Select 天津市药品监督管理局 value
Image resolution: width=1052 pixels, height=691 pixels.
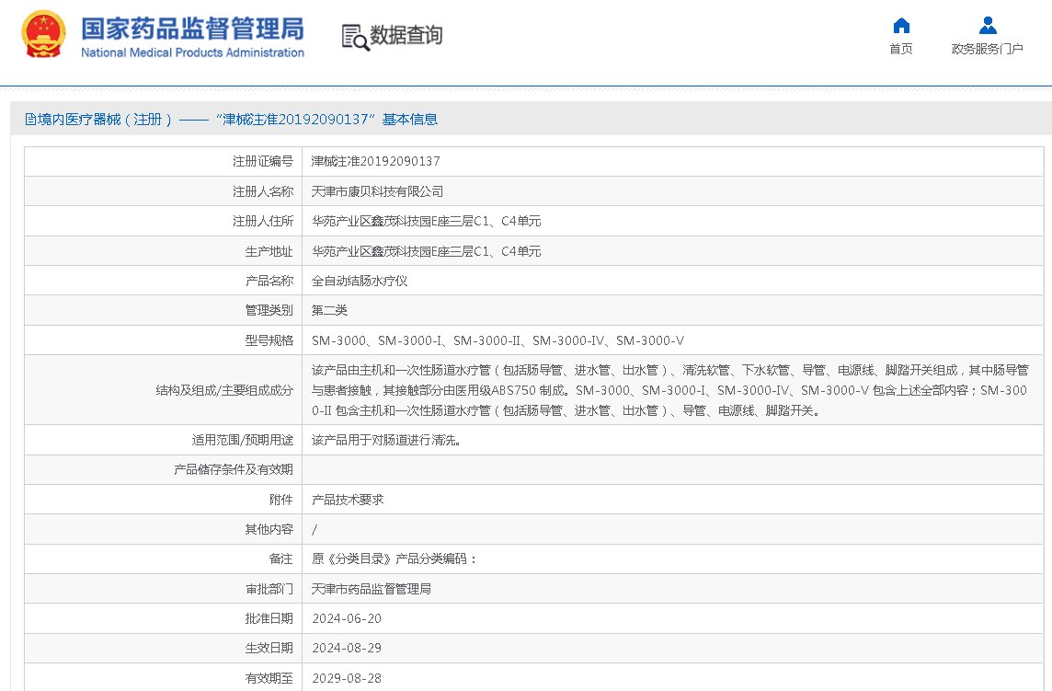(371, 589)
